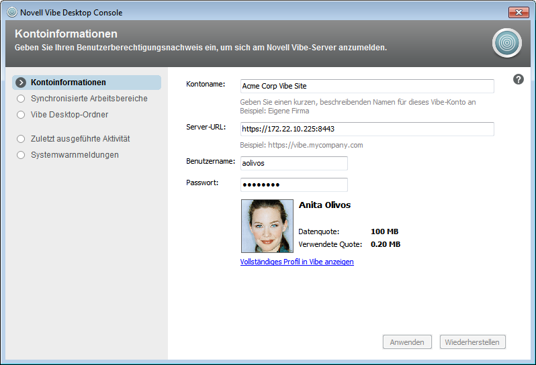536x365 pixels.
Task: Select the Kontoinformationen section
Action: click(87, 83)
